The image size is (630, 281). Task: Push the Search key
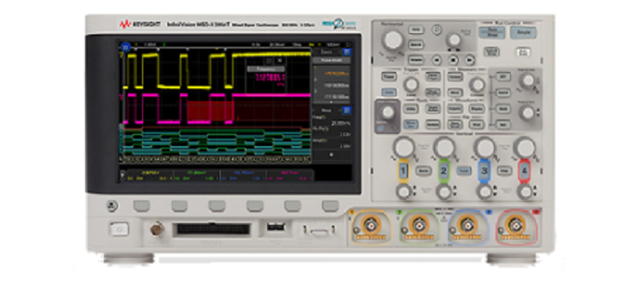point(416,45)
